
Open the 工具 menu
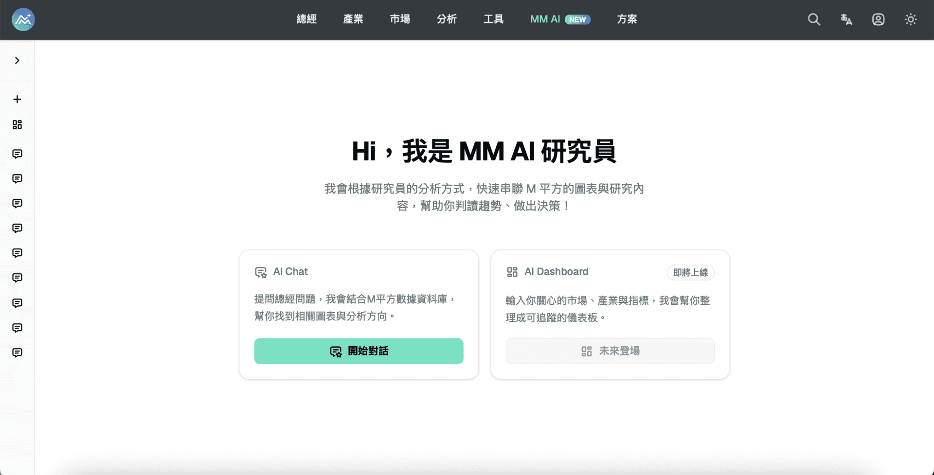pyautogui.click(x=493, y=19)
